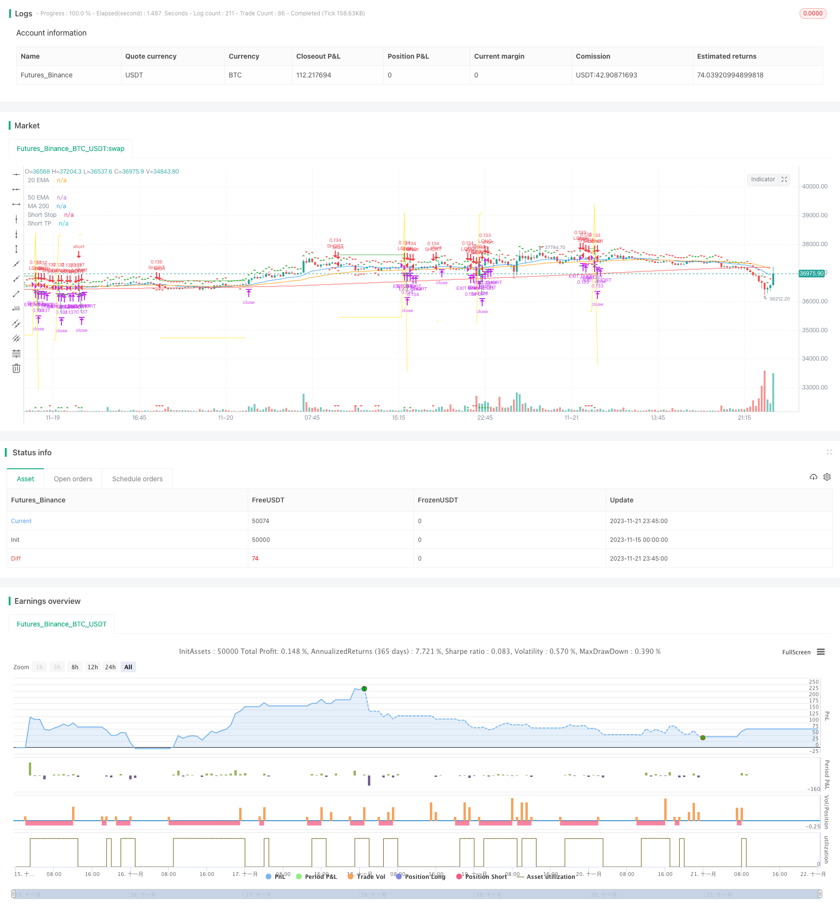Set earnings chart zoom to 12h
This screenshot has height=913, width=840.
(93, 667)
